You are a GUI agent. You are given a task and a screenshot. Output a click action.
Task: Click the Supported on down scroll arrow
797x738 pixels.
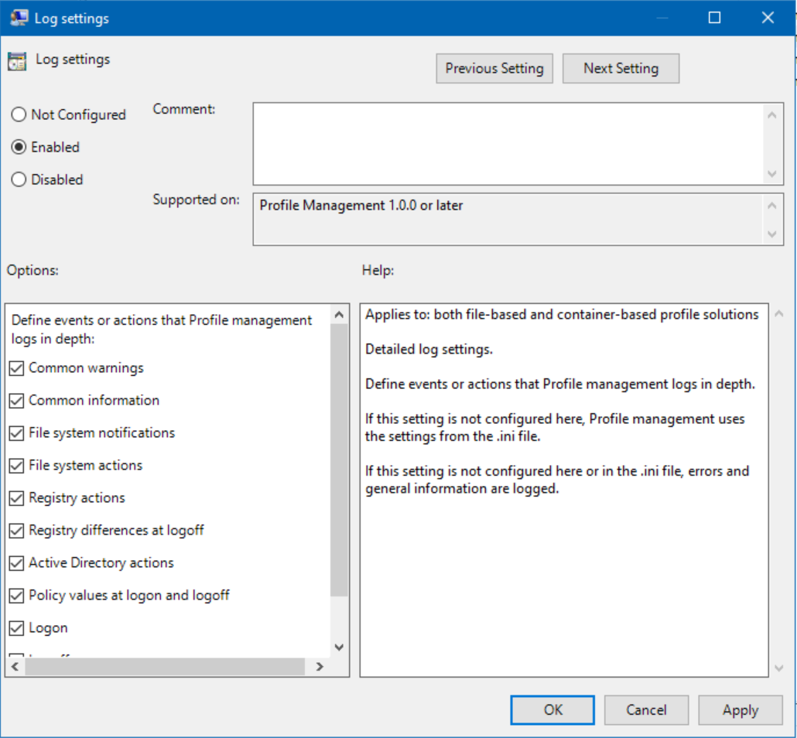click(x=772, y=234)
